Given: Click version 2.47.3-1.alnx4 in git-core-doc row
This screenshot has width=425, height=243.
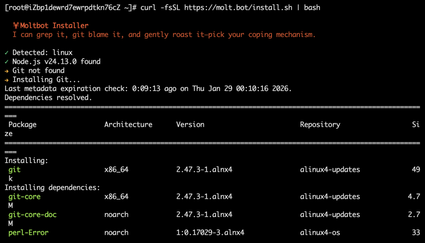Looking at the screenshot, I should [x=204, y=215].
